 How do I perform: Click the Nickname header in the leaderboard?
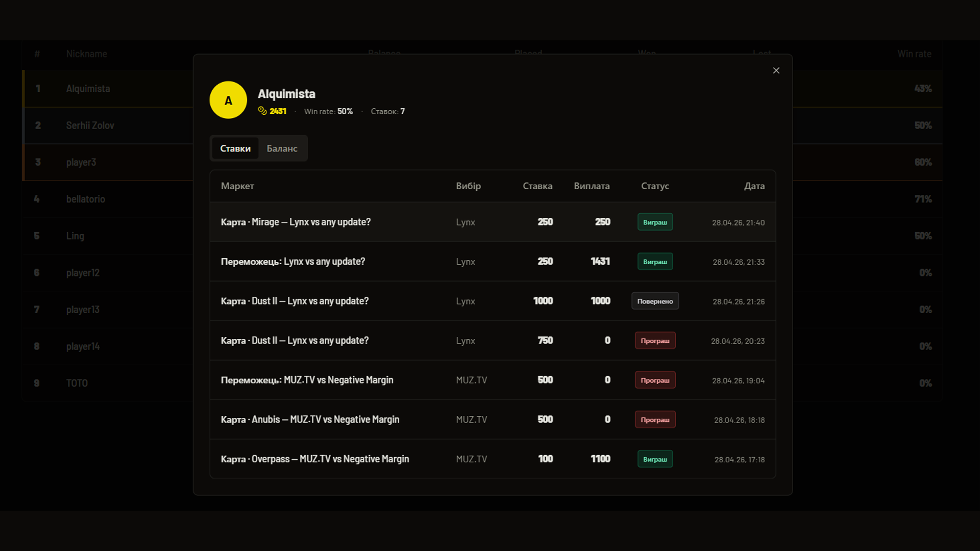coord(86,54)
